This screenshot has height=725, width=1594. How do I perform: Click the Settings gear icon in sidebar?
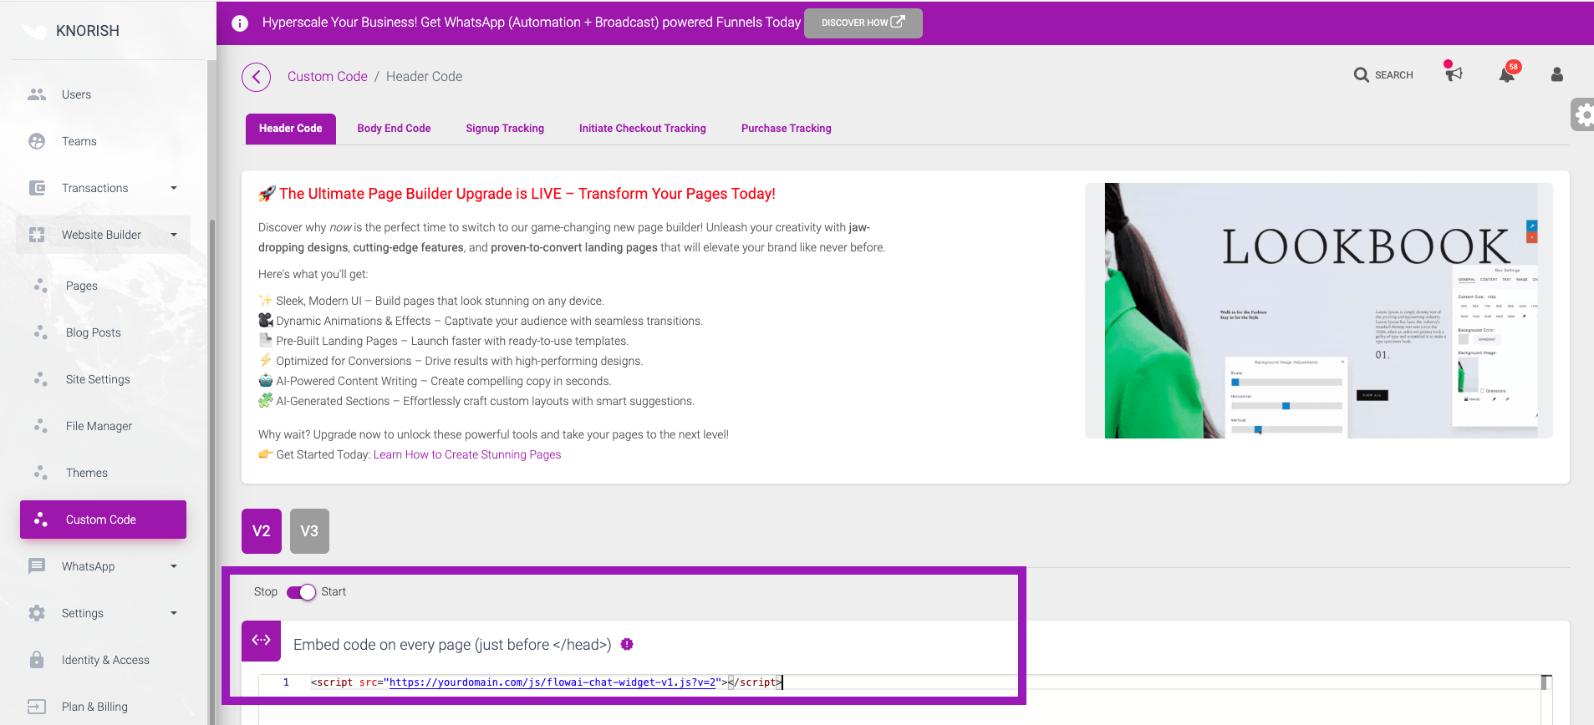click(37, 613)
